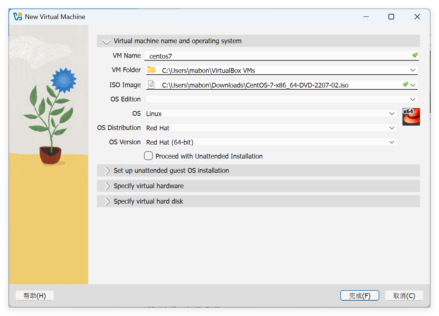Viewport: 439px width, 316px height.
Task: Click green checkmark in VM Name field
Action: pos(415,55)
